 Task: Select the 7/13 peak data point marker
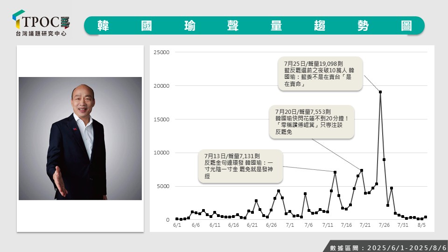(x=335, y=172)
